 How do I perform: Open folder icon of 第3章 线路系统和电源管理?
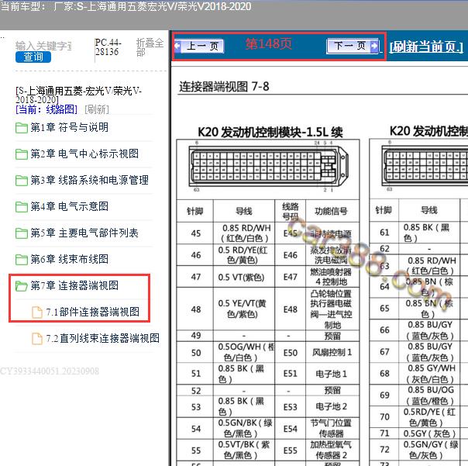tap(22, 181)
